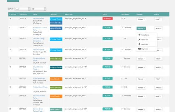Click the 0 / 60 attendees cell
175x112 pixels.
pos(123,18)
